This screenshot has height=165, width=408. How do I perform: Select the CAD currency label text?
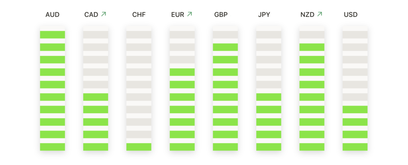91,15
